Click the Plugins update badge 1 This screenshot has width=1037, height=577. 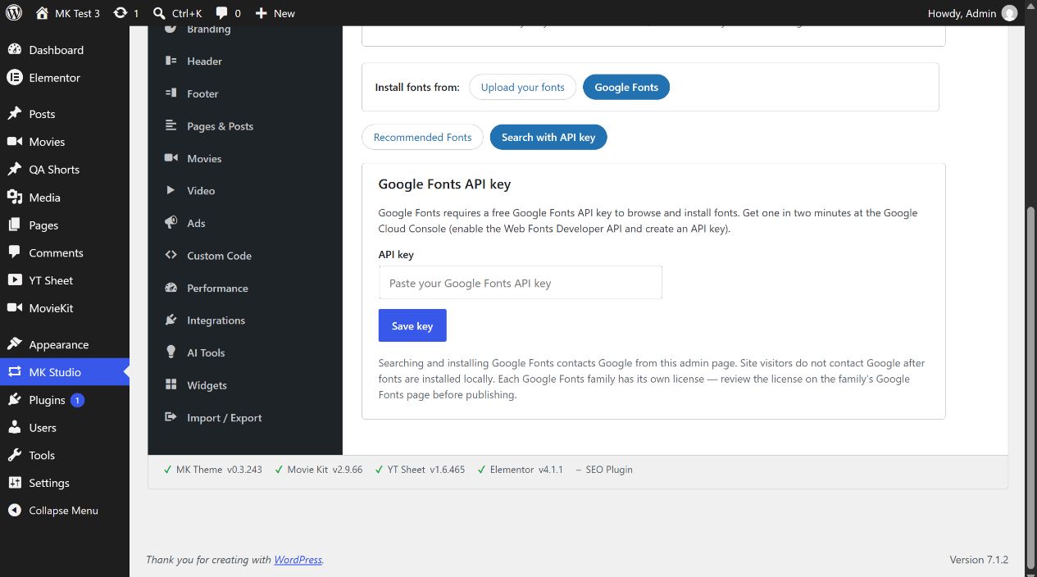[x=77, y=400]
